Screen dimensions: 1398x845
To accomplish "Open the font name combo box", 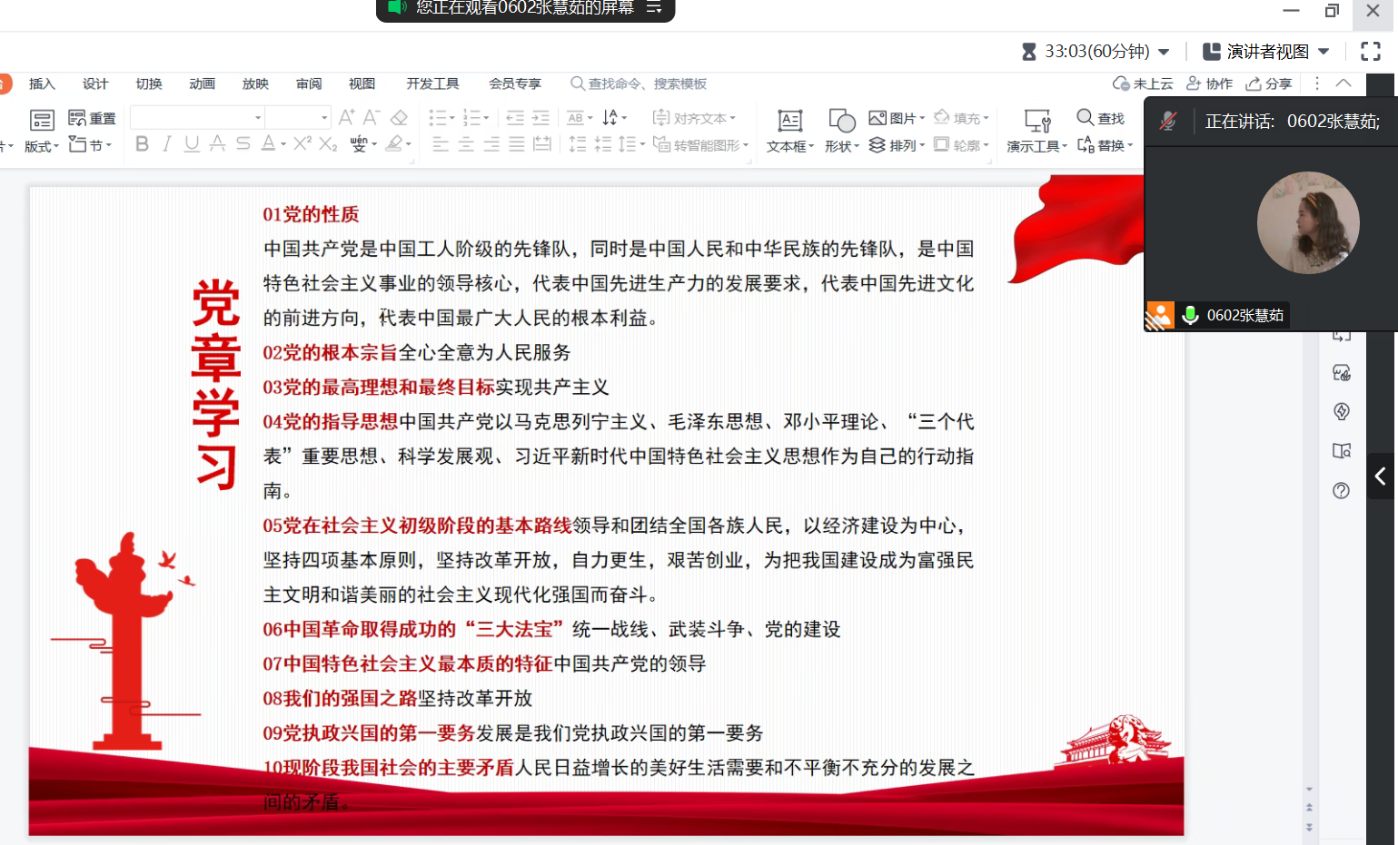I will [x=196, y=118].
